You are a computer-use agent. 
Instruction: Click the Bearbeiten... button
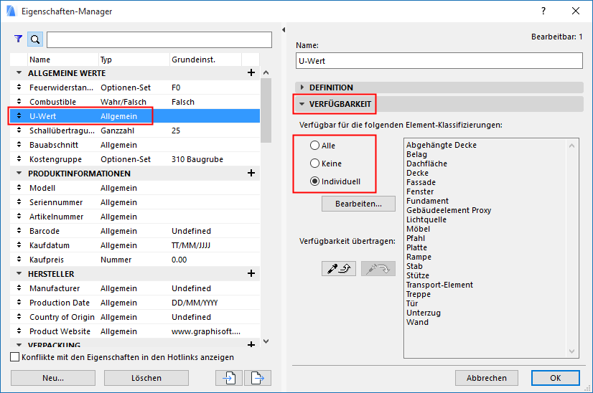click(358, 204)
